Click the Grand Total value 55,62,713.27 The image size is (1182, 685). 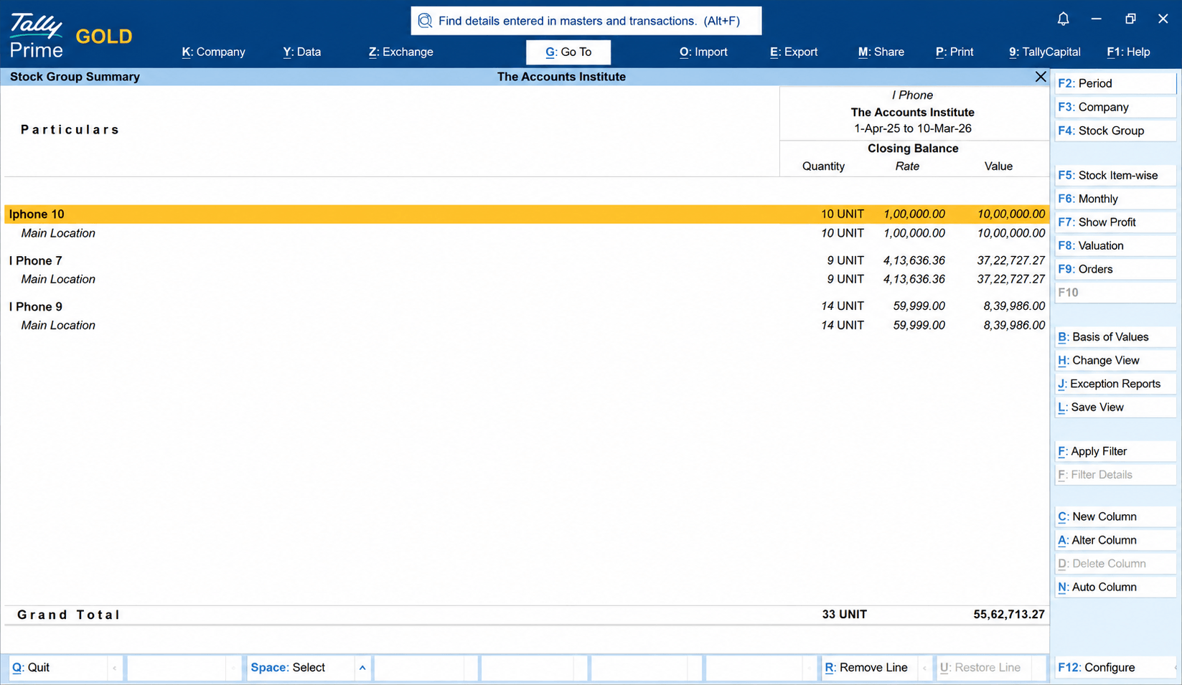[1009, 615]
